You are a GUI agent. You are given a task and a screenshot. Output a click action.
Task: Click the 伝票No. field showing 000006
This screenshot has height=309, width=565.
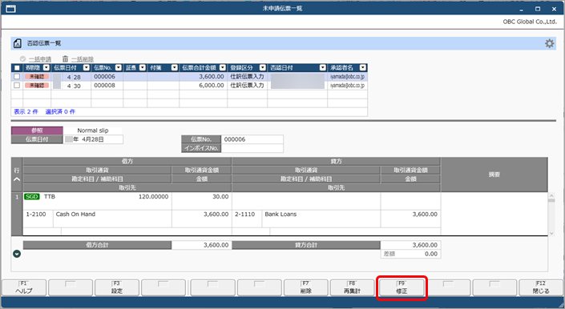tap(252, 139)
